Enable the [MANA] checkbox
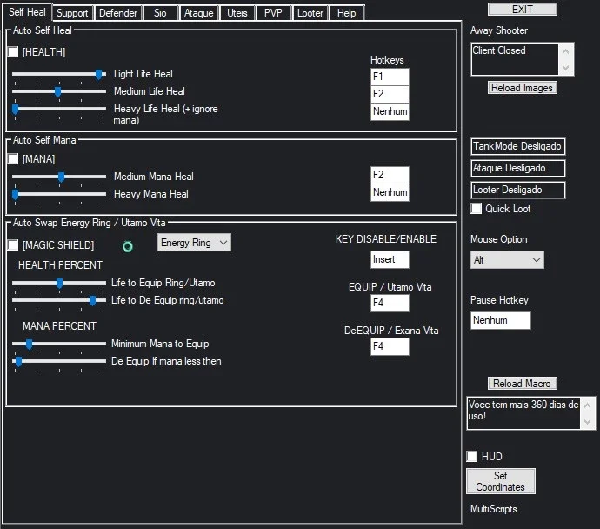Viewport: 600px width, 529px height. coord(13,158)
